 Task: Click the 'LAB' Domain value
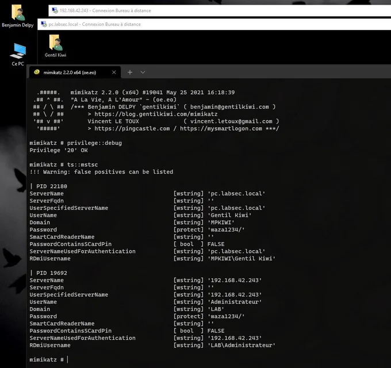click(216, 309)
